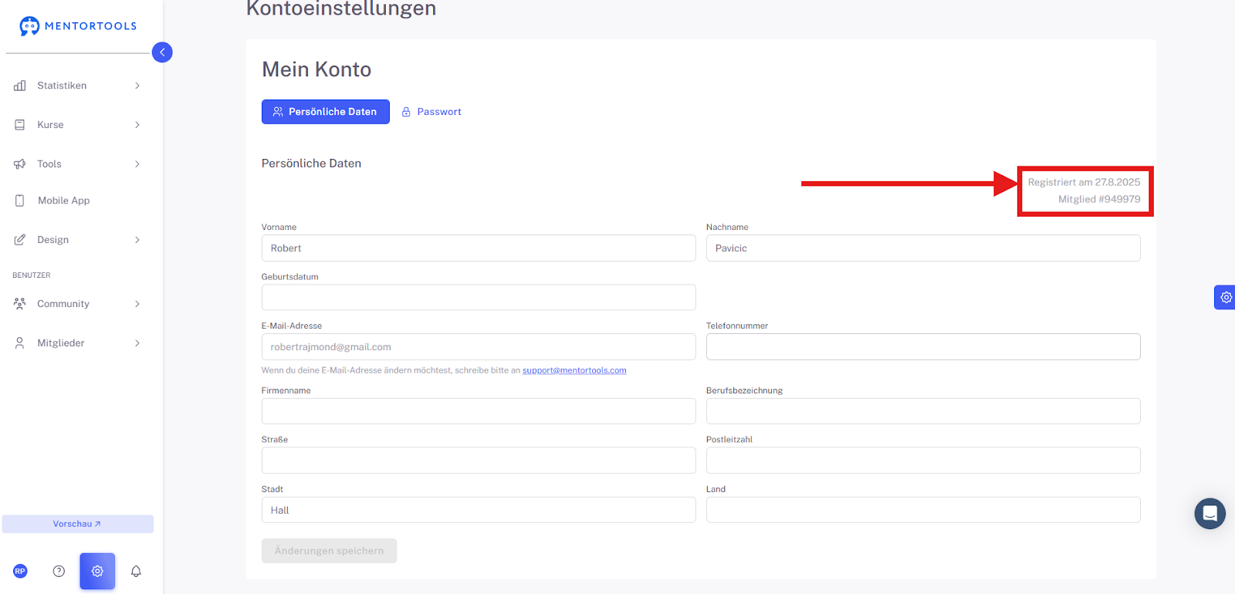Click the Statistiken bar chart icon
Viewport: 1235px width, 594px height.
tap(20, 86)
